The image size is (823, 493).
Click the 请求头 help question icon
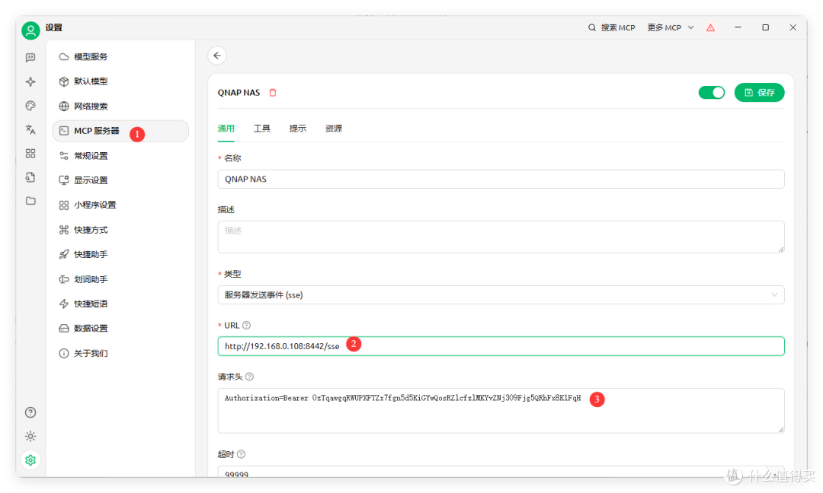[x=249, y=377]
